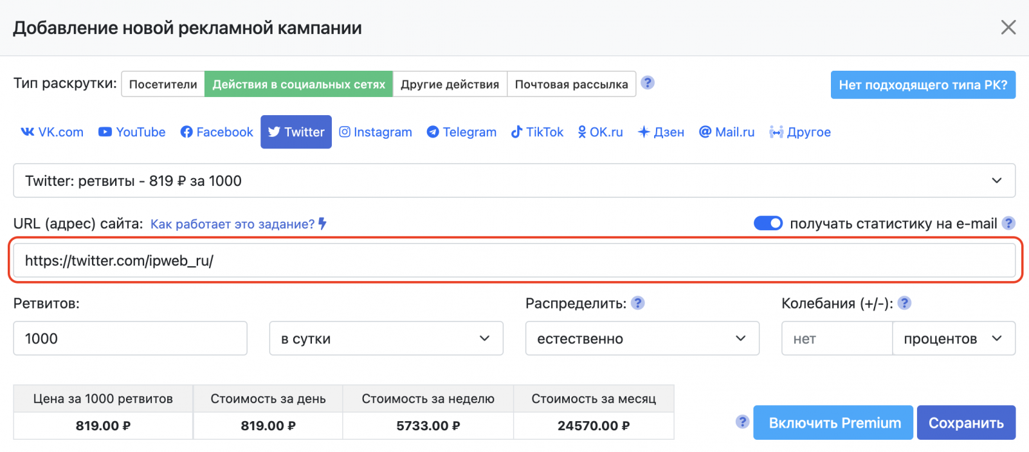Open the TikTok promotion tab
The height and width of the screenshot is (452, 1029).
(537, 132)
